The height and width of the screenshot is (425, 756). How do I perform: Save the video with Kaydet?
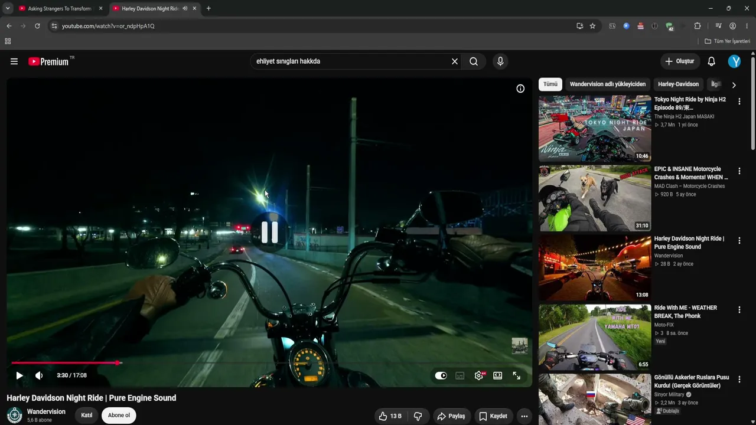(x=493, y=416)
